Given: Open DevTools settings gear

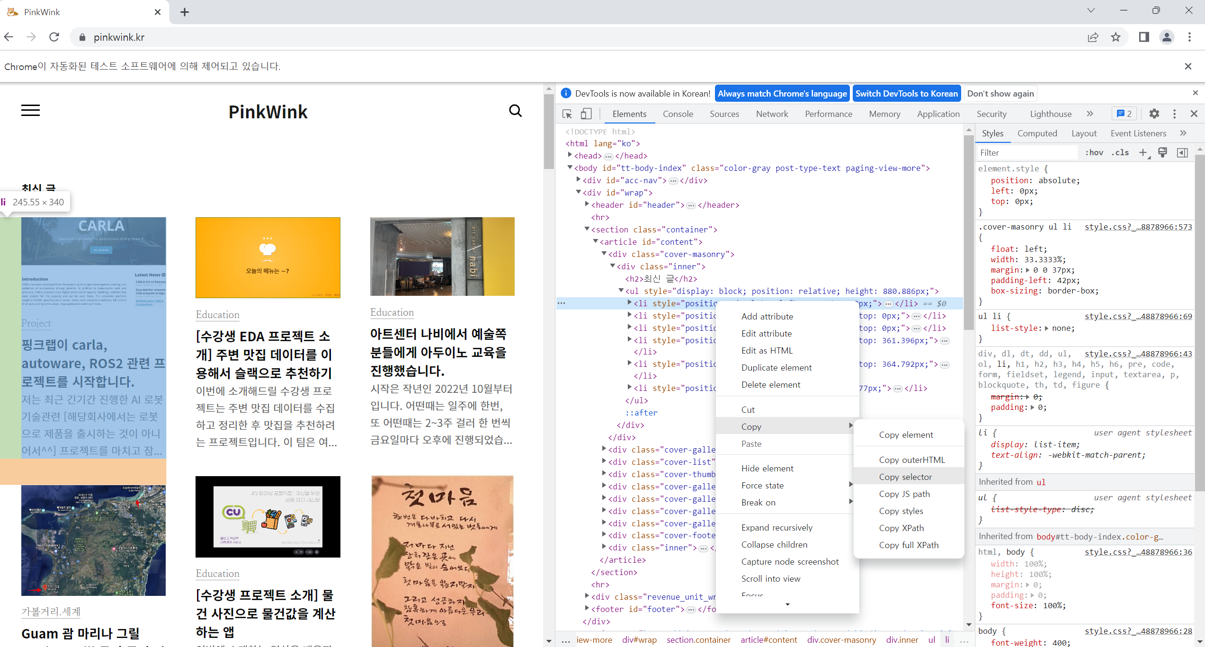Looking at the screenshot, I should click(1154, 114).
